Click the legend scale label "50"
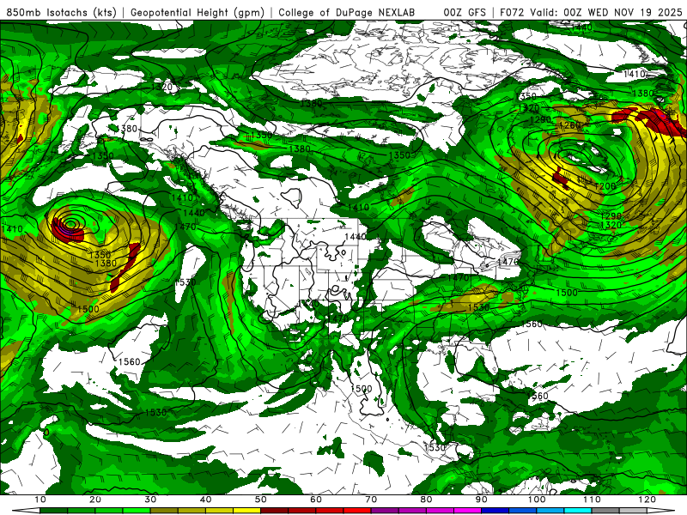Viewport: 687px width, 515px height. pos(261,500)
